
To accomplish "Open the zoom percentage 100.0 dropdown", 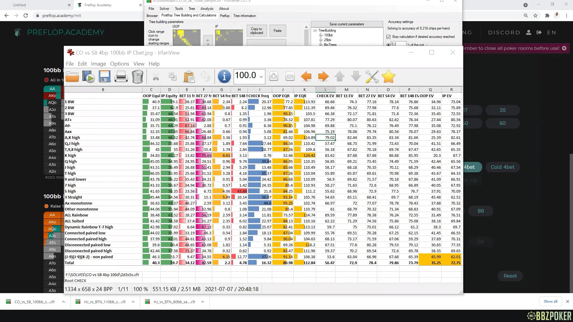I will [x=261, y=77].
